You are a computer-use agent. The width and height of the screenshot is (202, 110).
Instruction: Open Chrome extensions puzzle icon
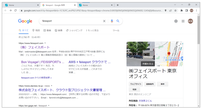pyautogui.click(x=181, y=10)
